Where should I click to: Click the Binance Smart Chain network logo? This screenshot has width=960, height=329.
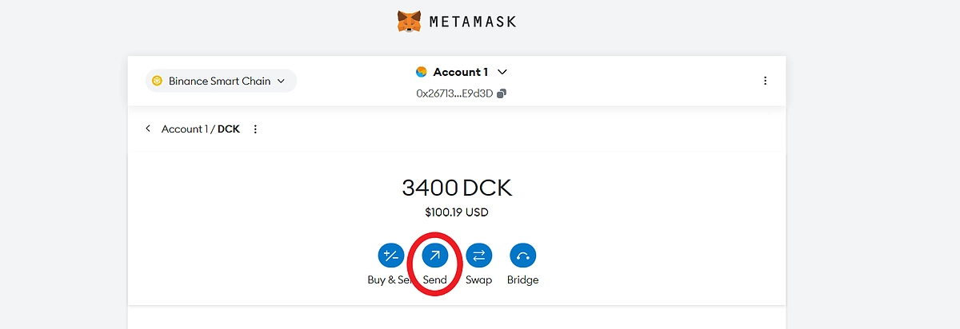coord(158,81)
